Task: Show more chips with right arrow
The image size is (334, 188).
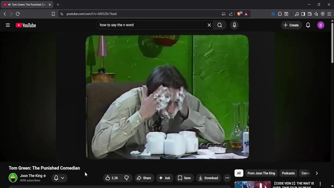Action: tap(317, 173)
